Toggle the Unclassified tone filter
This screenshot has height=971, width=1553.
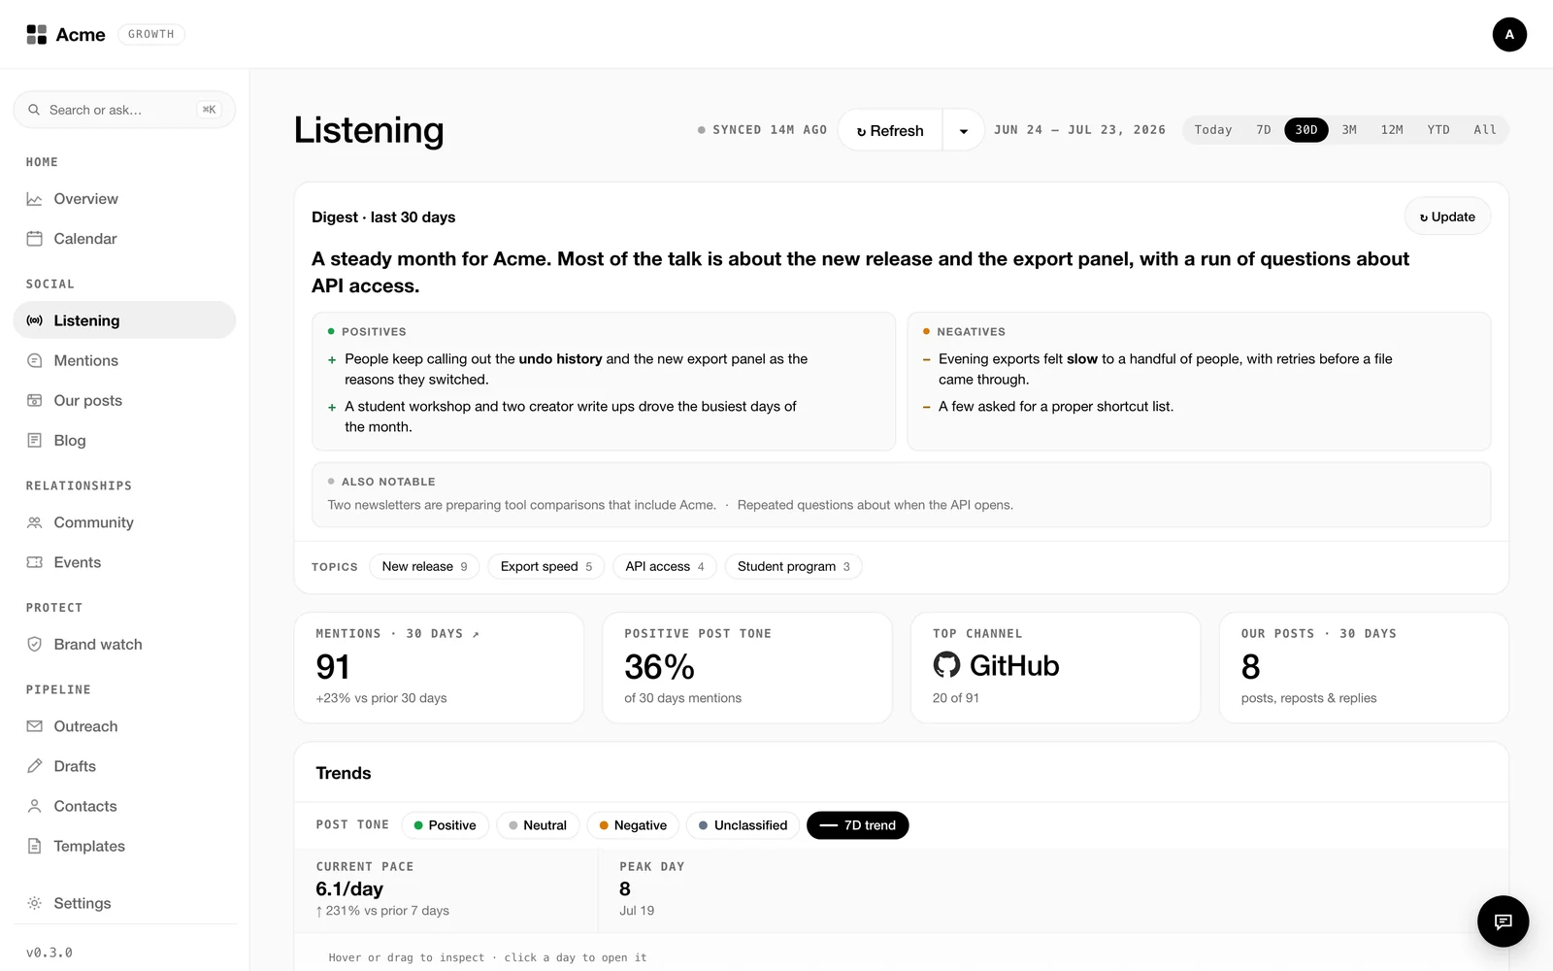click(743, 825)
